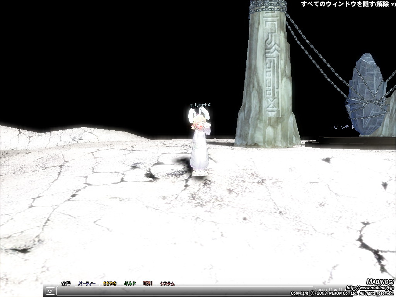
Task: Click the small button right of SEND
Action: pyautogui.click(x=335, y=290)
